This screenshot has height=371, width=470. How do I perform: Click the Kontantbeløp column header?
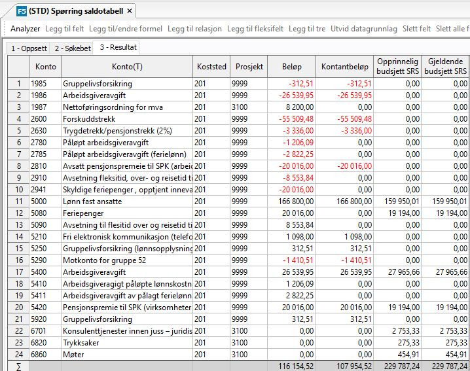click(x=344, y=67)
